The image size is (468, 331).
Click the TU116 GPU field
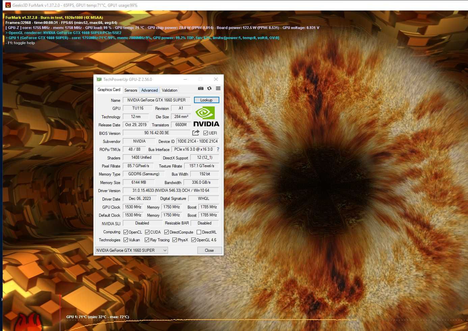tap(138, 108)
